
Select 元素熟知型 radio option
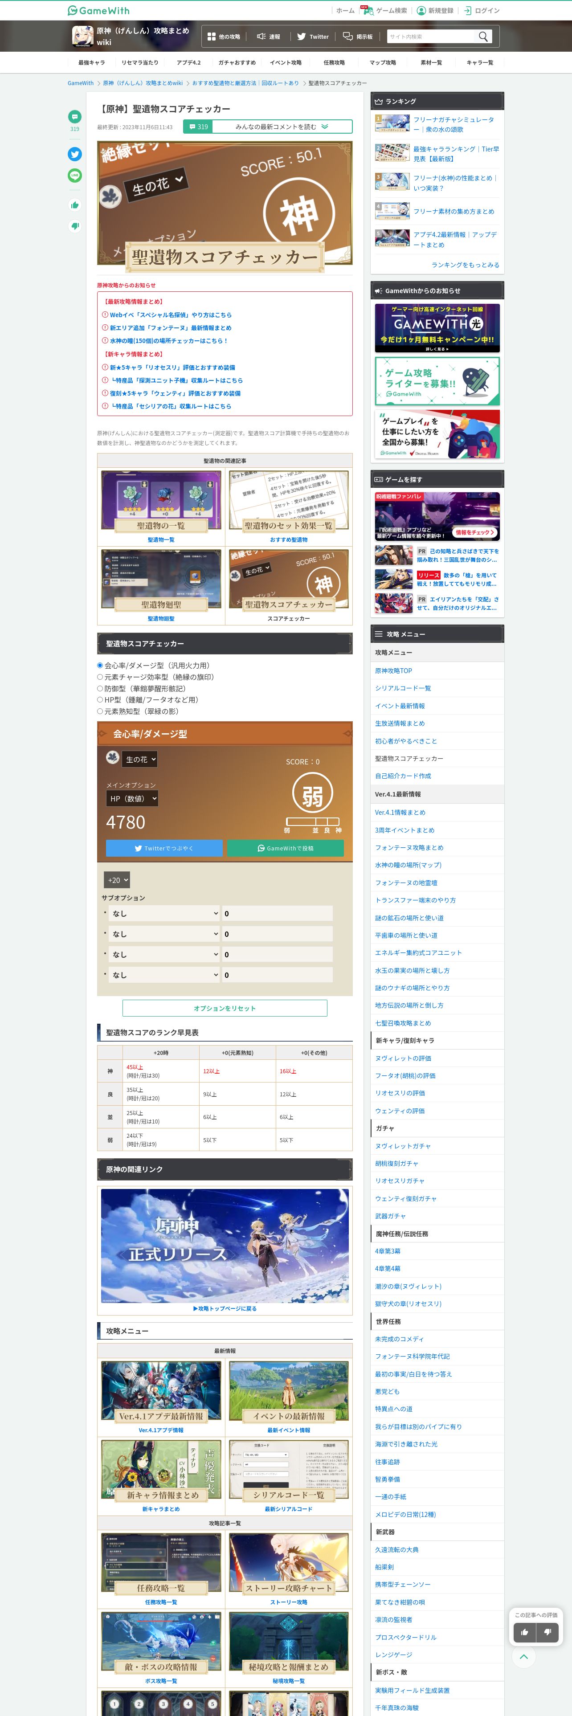tap(100, 711)
